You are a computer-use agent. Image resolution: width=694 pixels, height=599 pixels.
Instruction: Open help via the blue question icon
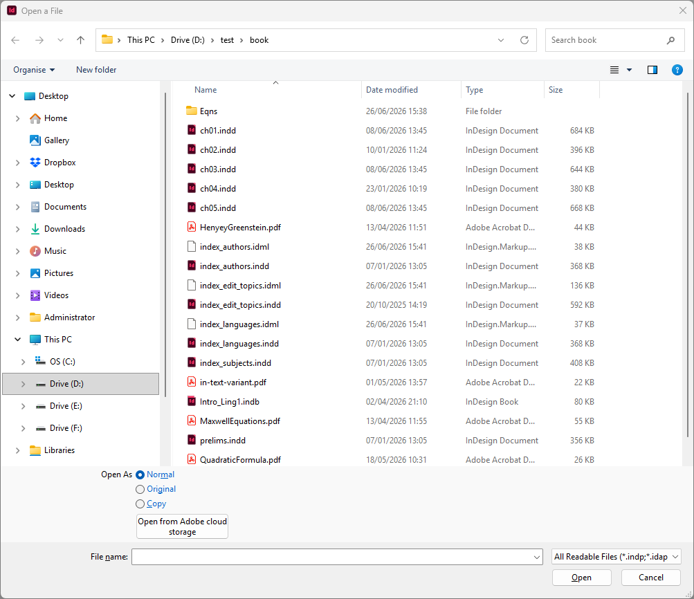pyautogui.click(x=677, y=70)
